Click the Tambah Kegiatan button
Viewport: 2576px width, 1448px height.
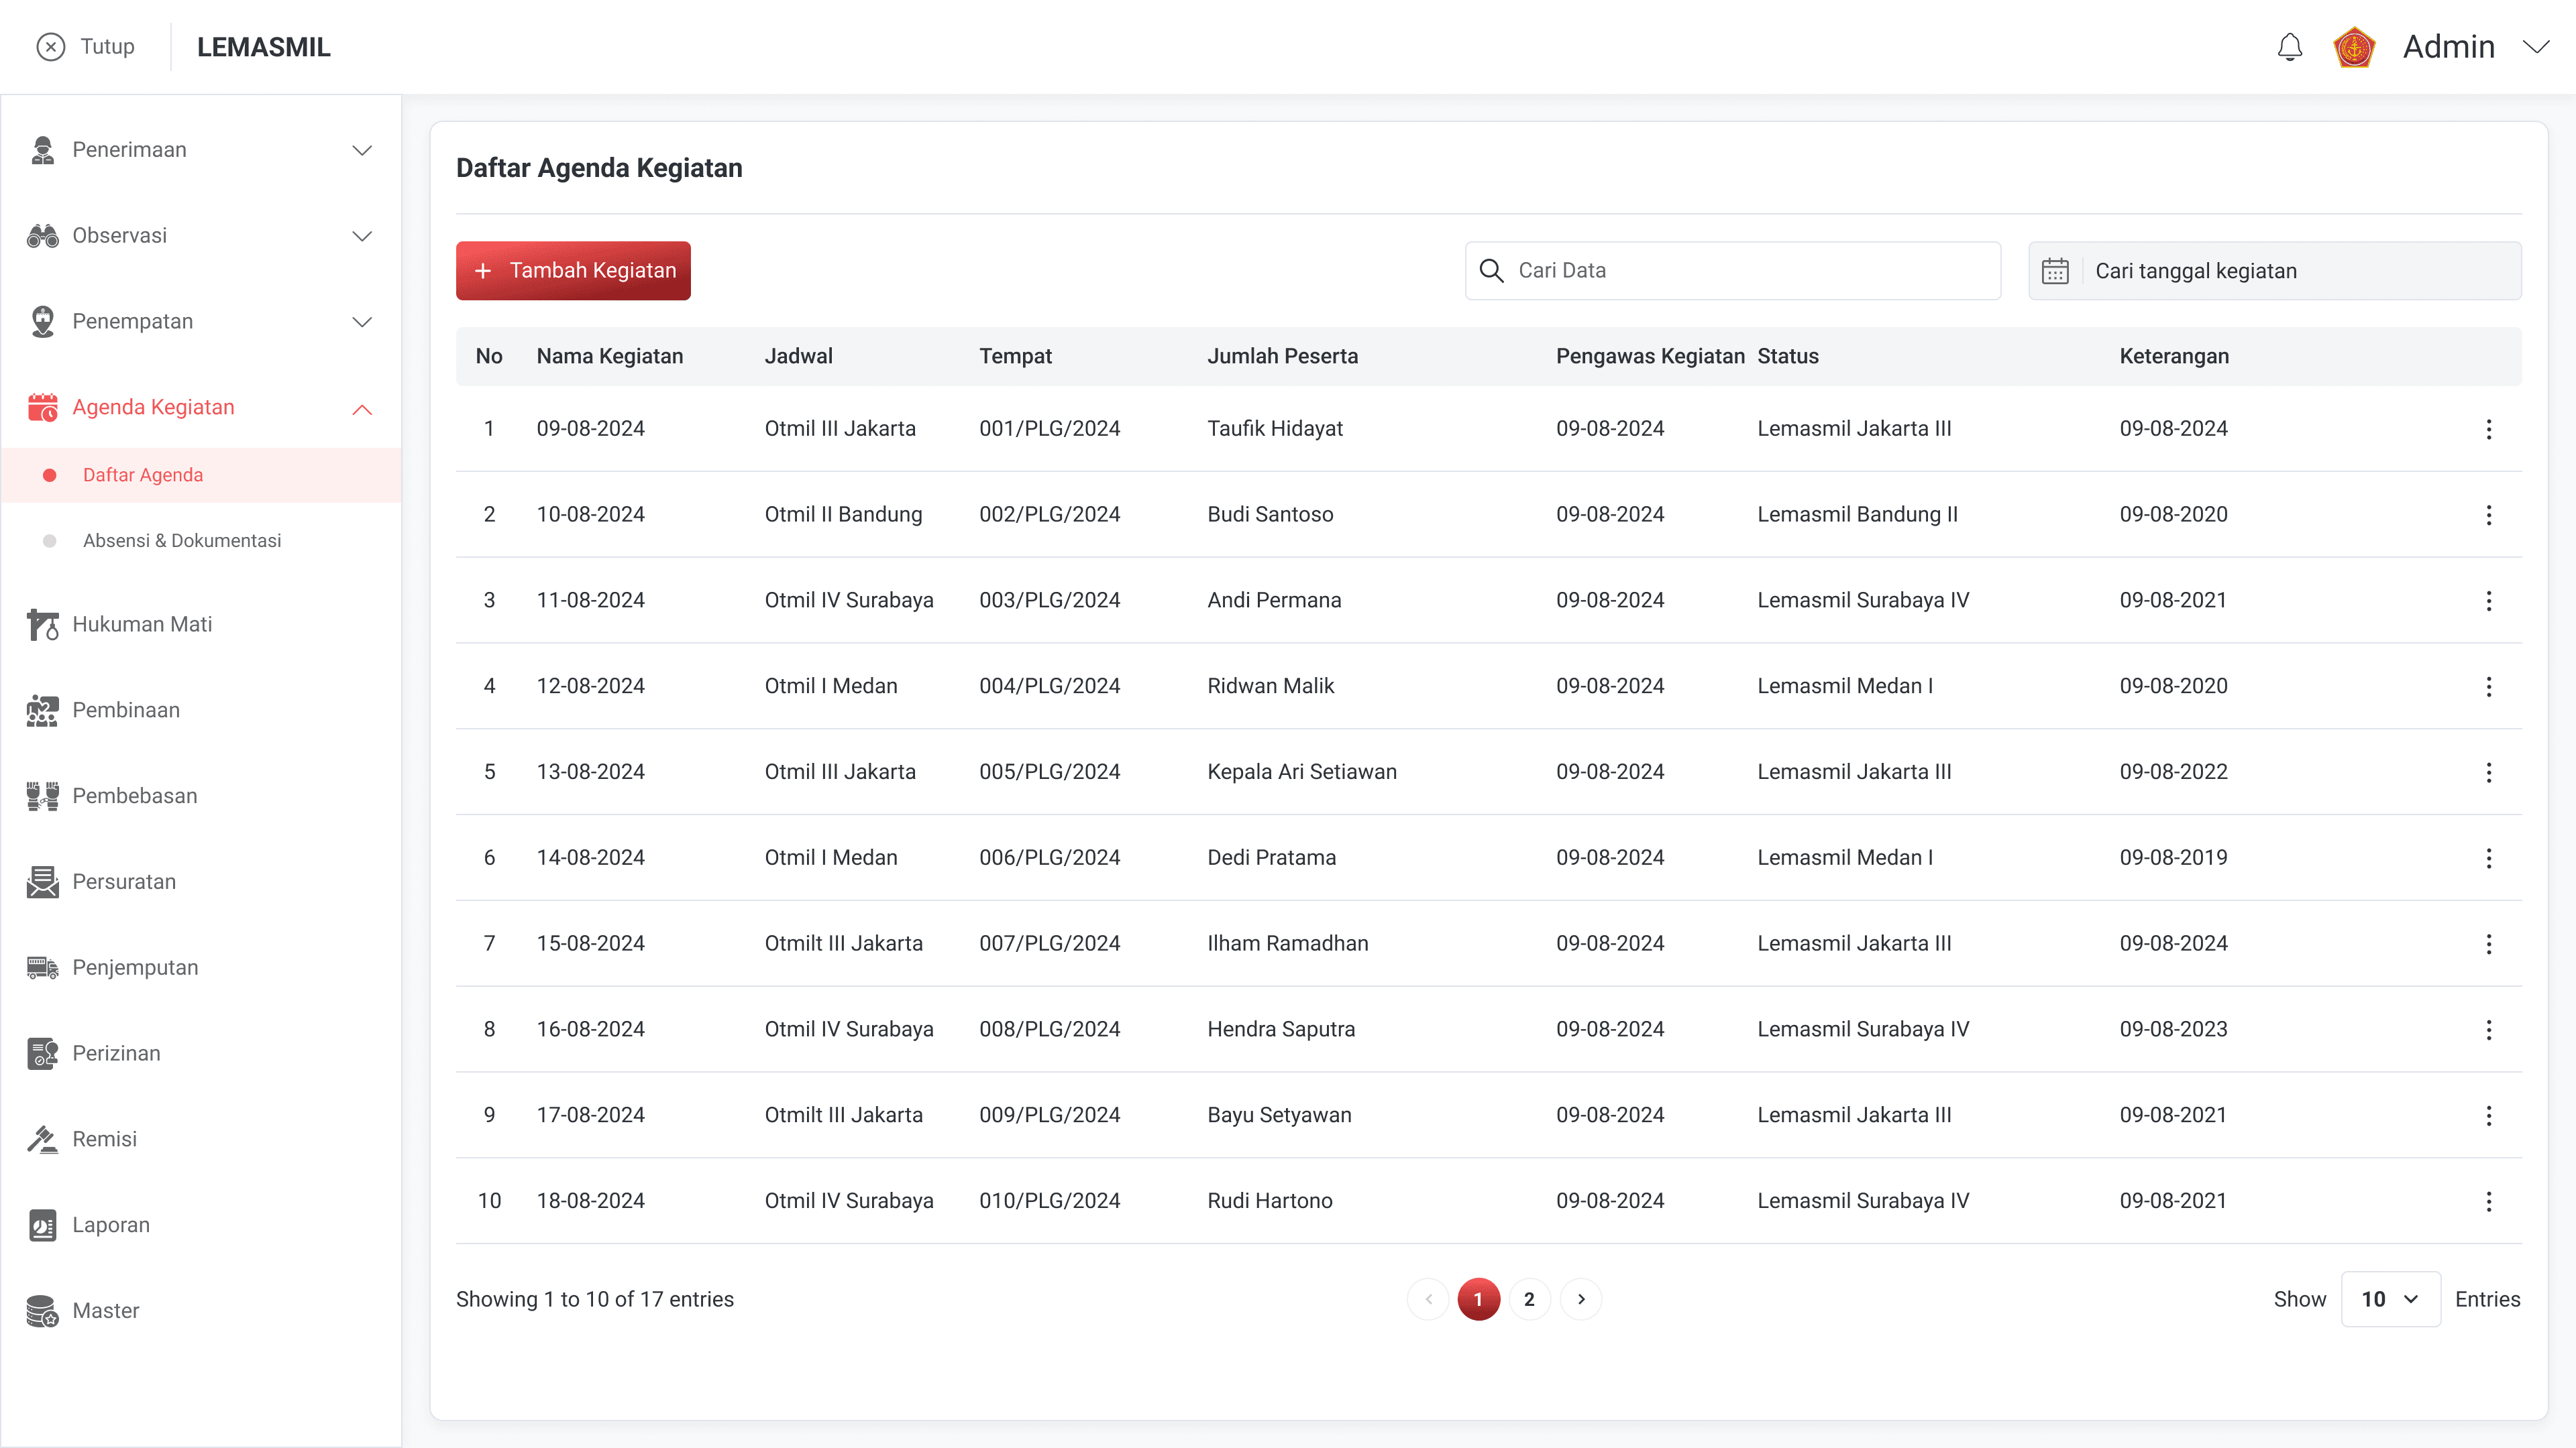pos(573,271)
